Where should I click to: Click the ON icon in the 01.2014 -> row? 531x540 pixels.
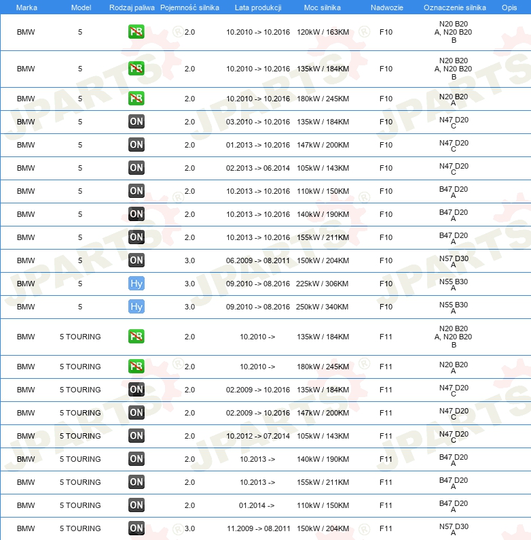pyautogui.click(x=136, y=505)
